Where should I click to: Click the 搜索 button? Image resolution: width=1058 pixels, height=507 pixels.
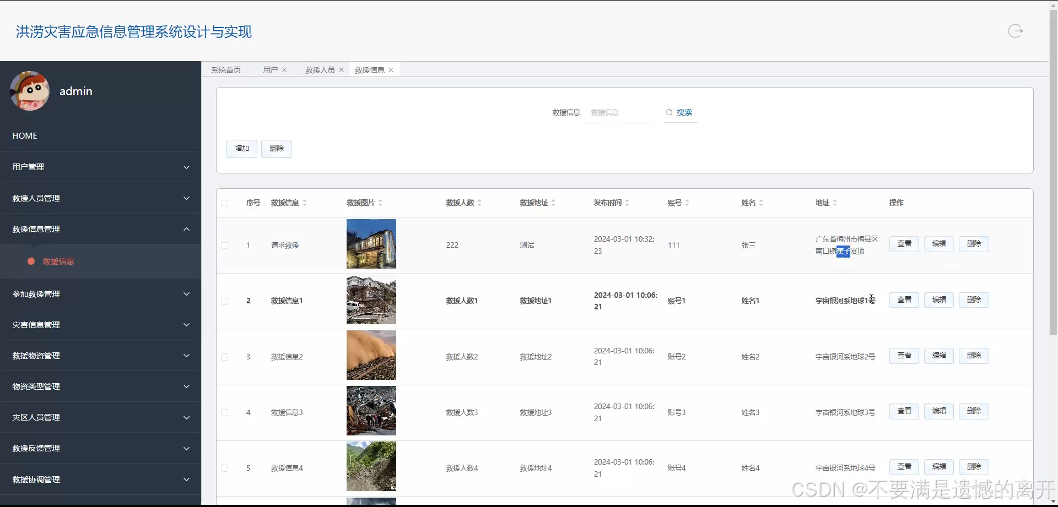pyautogui.click(x=681, y=112)
